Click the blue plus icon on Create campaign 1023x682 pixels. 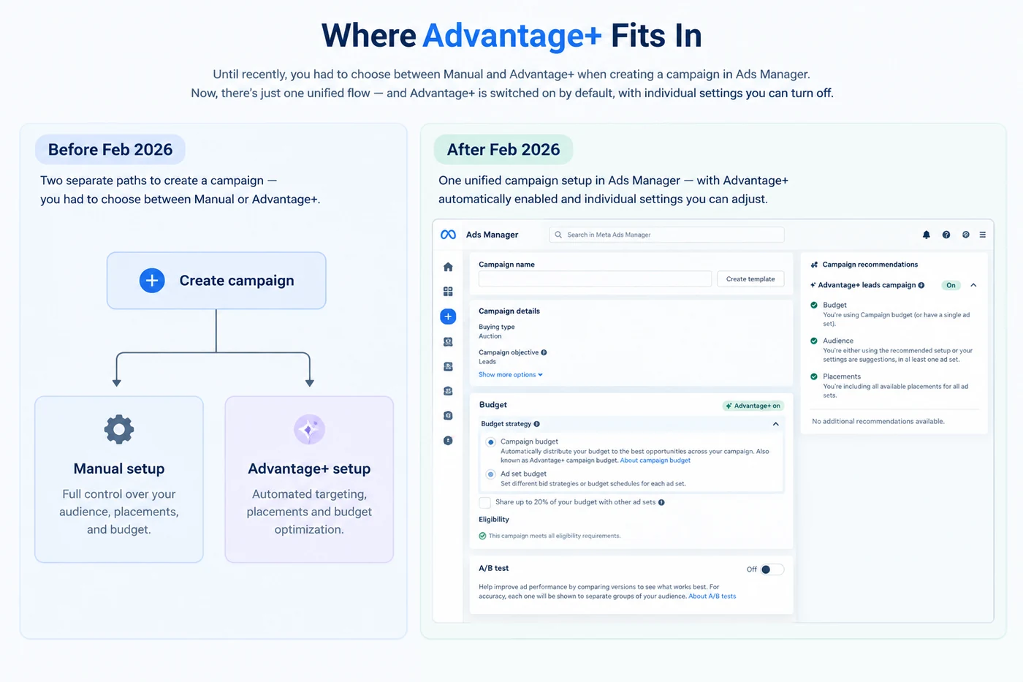coord(152,280)
